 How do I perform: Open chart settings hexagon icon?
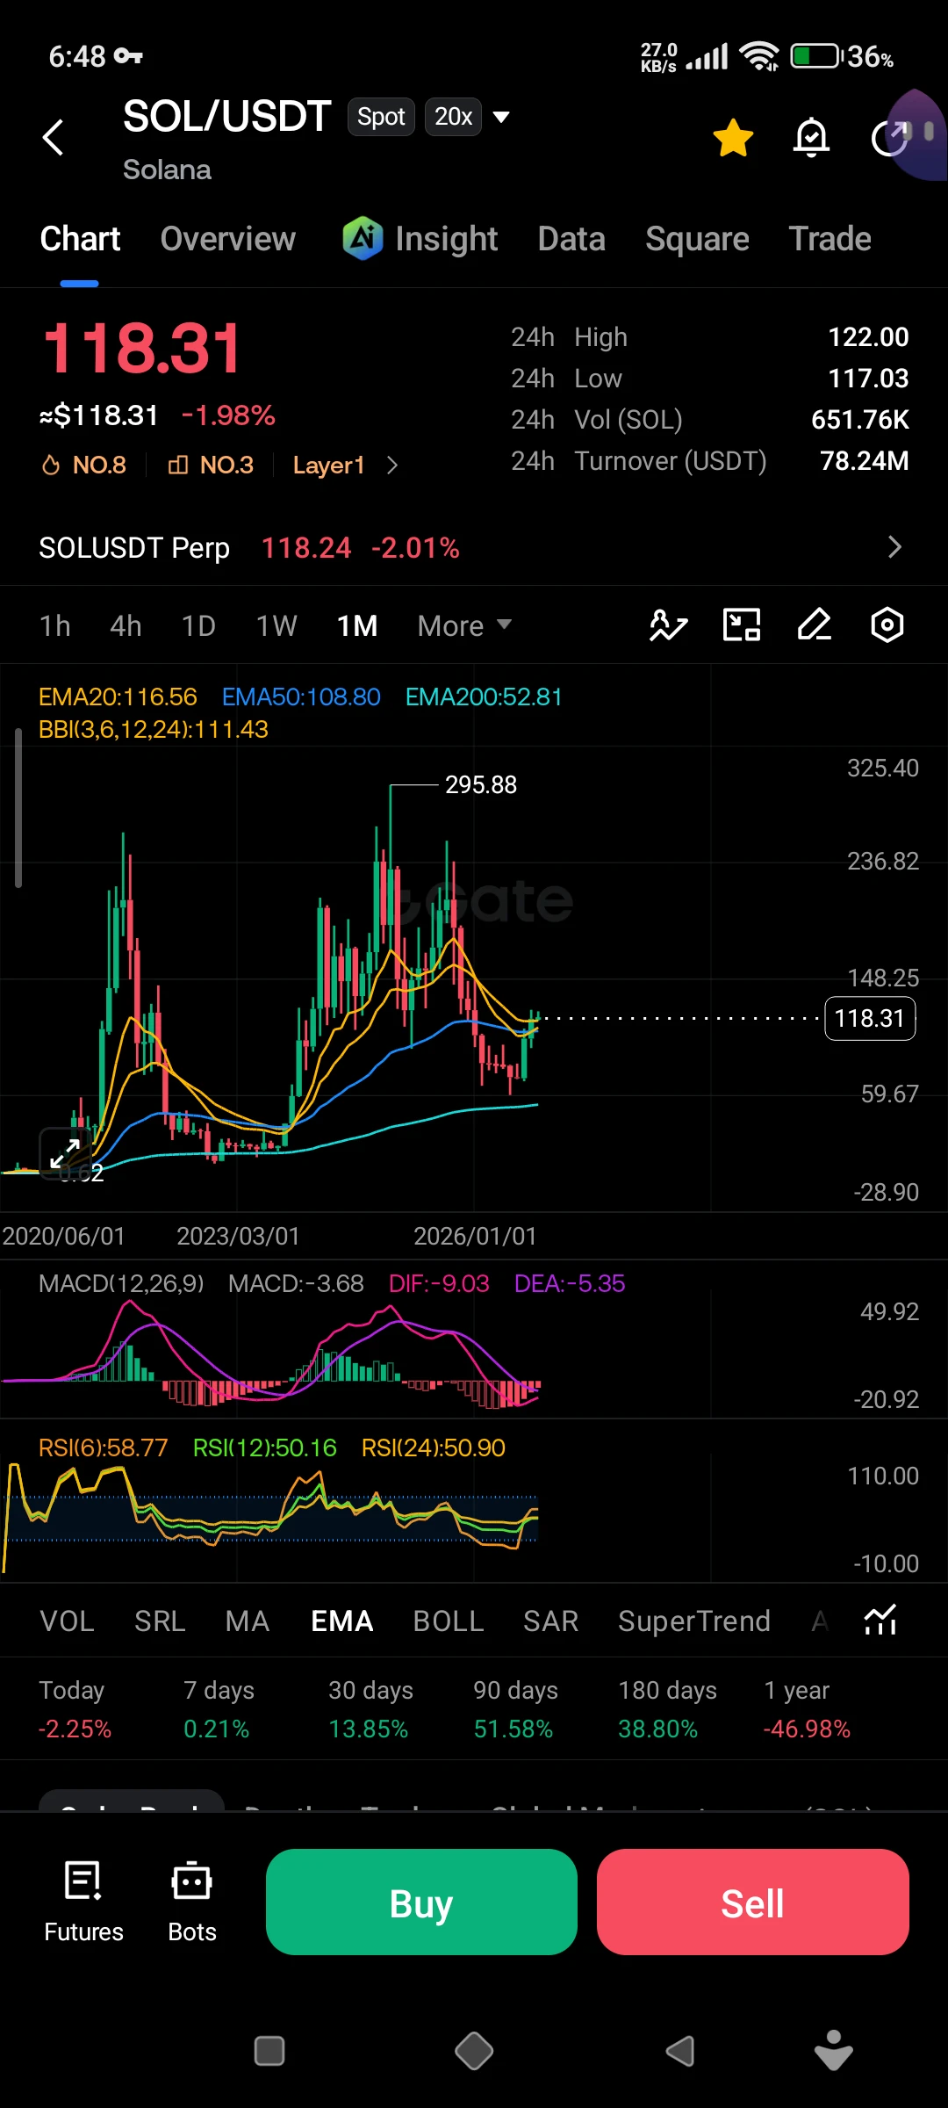pyautogui.click(x=887, y=625)
